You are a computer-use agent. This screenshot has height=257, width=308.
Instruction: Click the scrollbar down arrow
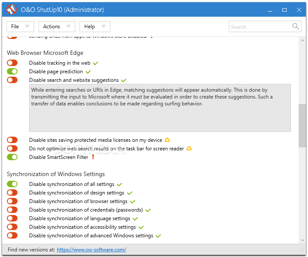tap(302, 240)
